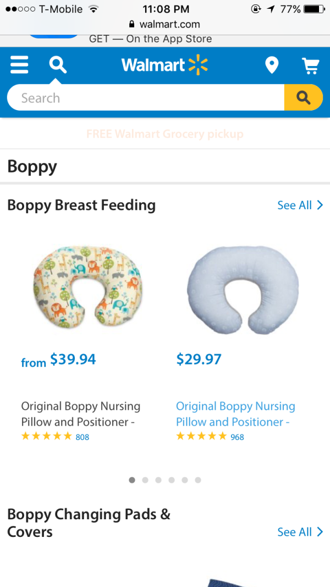Image resolution: width=330 pixels, height=587 pixels.
Task: See All Boppy Changing Pads & Covers
Action: click(x=300, y=532)
